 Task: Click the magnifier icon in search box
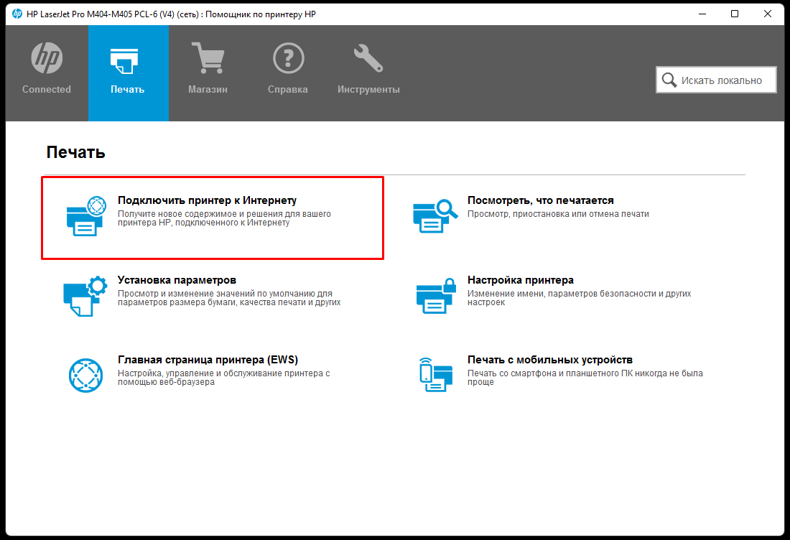pos(669,80)
